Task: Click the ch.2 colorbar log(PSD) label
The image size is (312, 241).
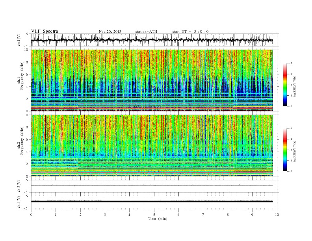Action: 295,151
